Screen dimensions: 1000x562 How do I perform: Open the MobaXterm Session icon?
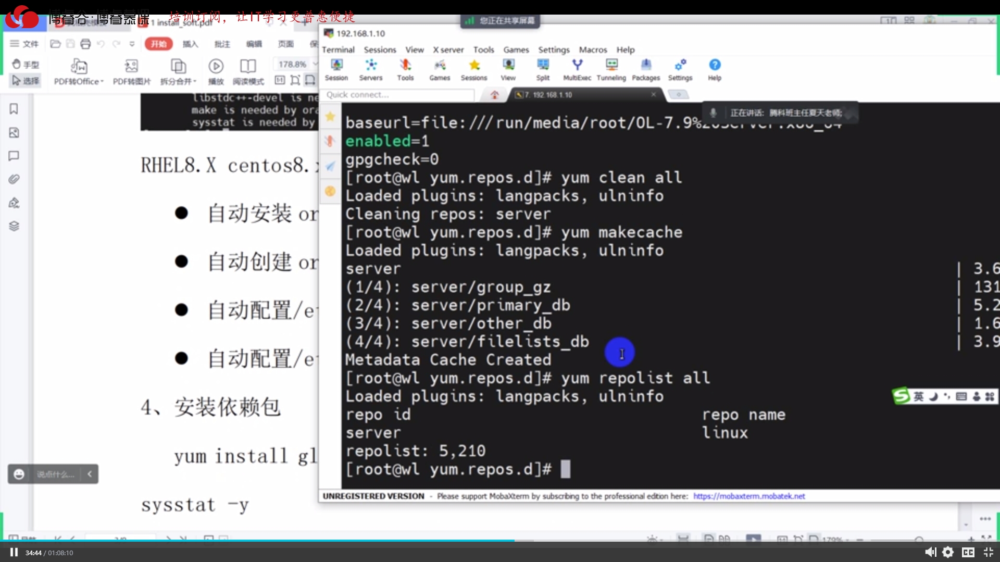pyautogui.click(x=336, y=69)
